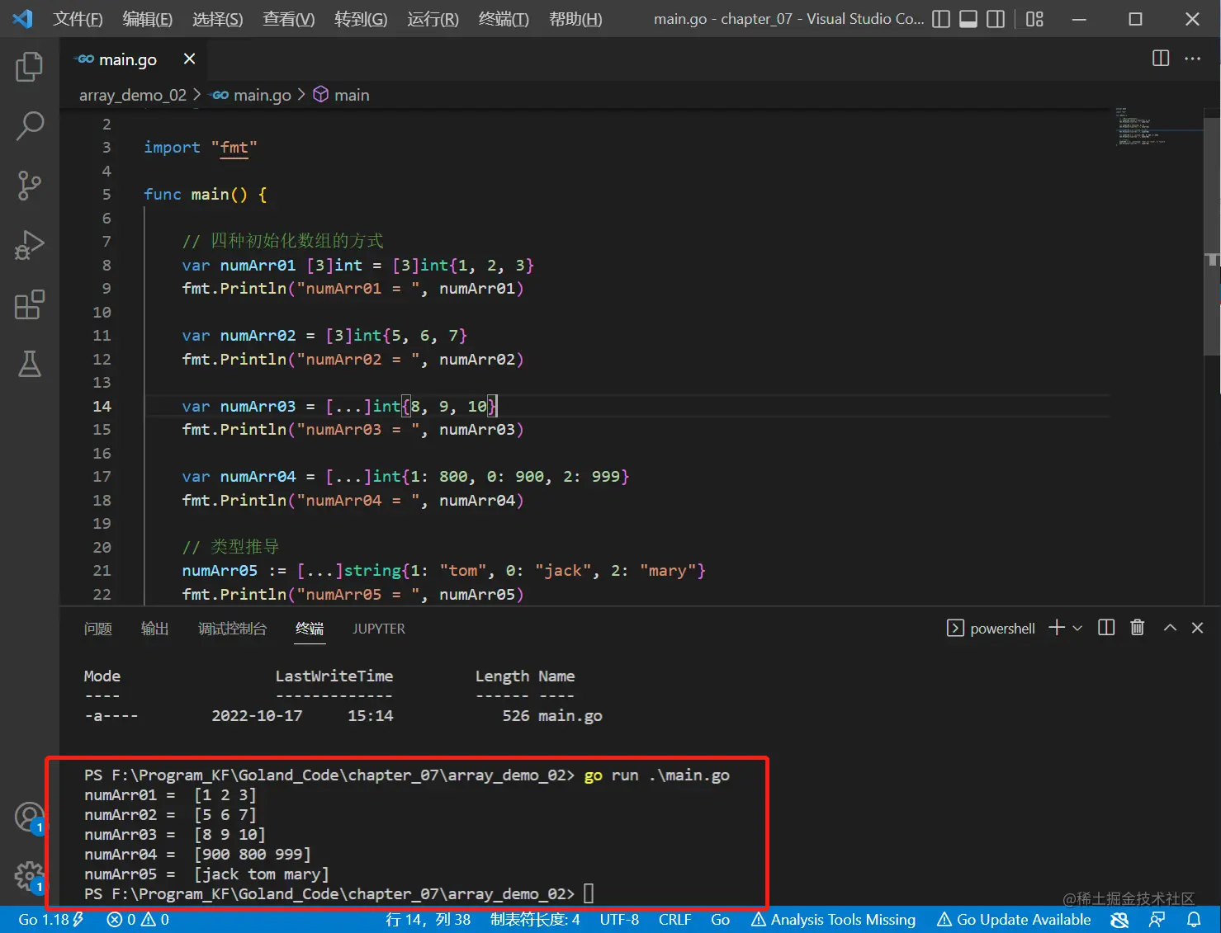Switch to the 输出 panel tab

pos(155,629)
